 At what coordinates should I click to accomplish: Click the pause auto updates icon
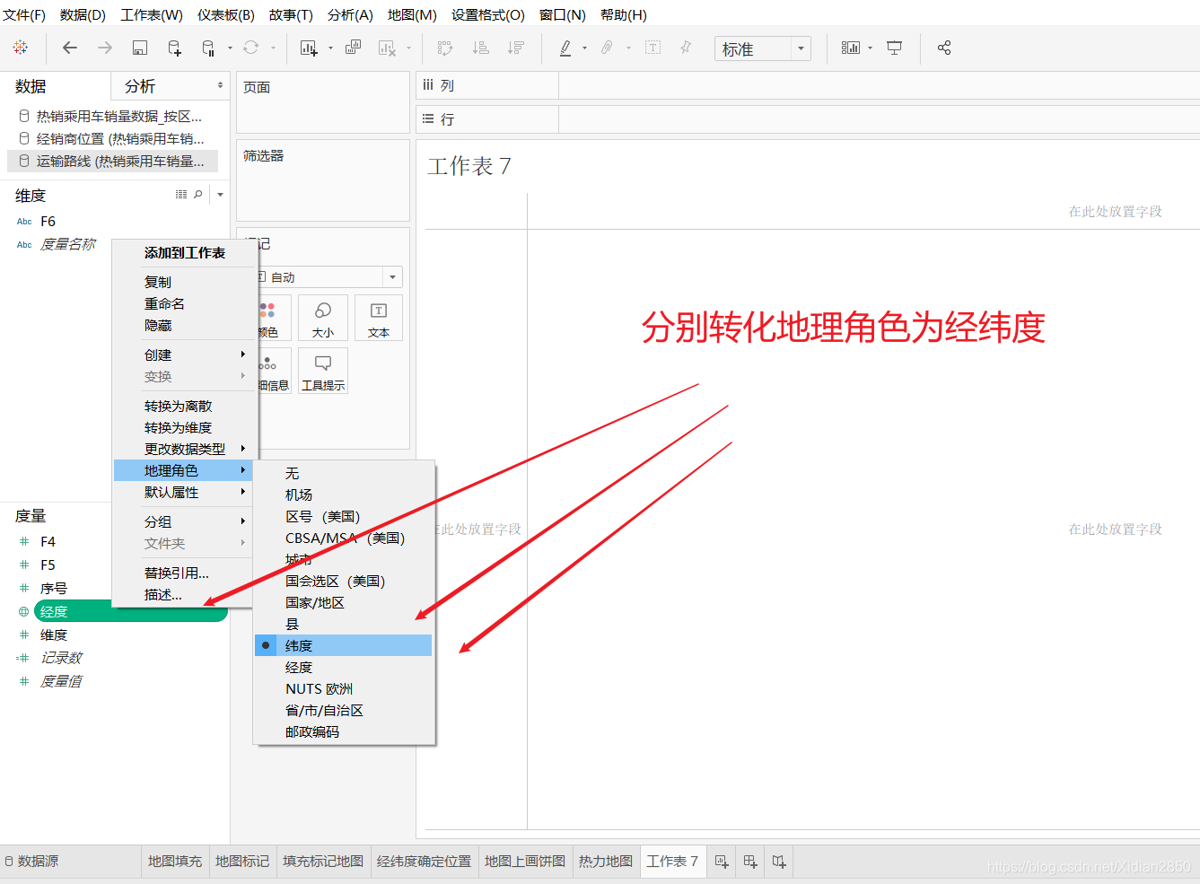pos(208,48)
